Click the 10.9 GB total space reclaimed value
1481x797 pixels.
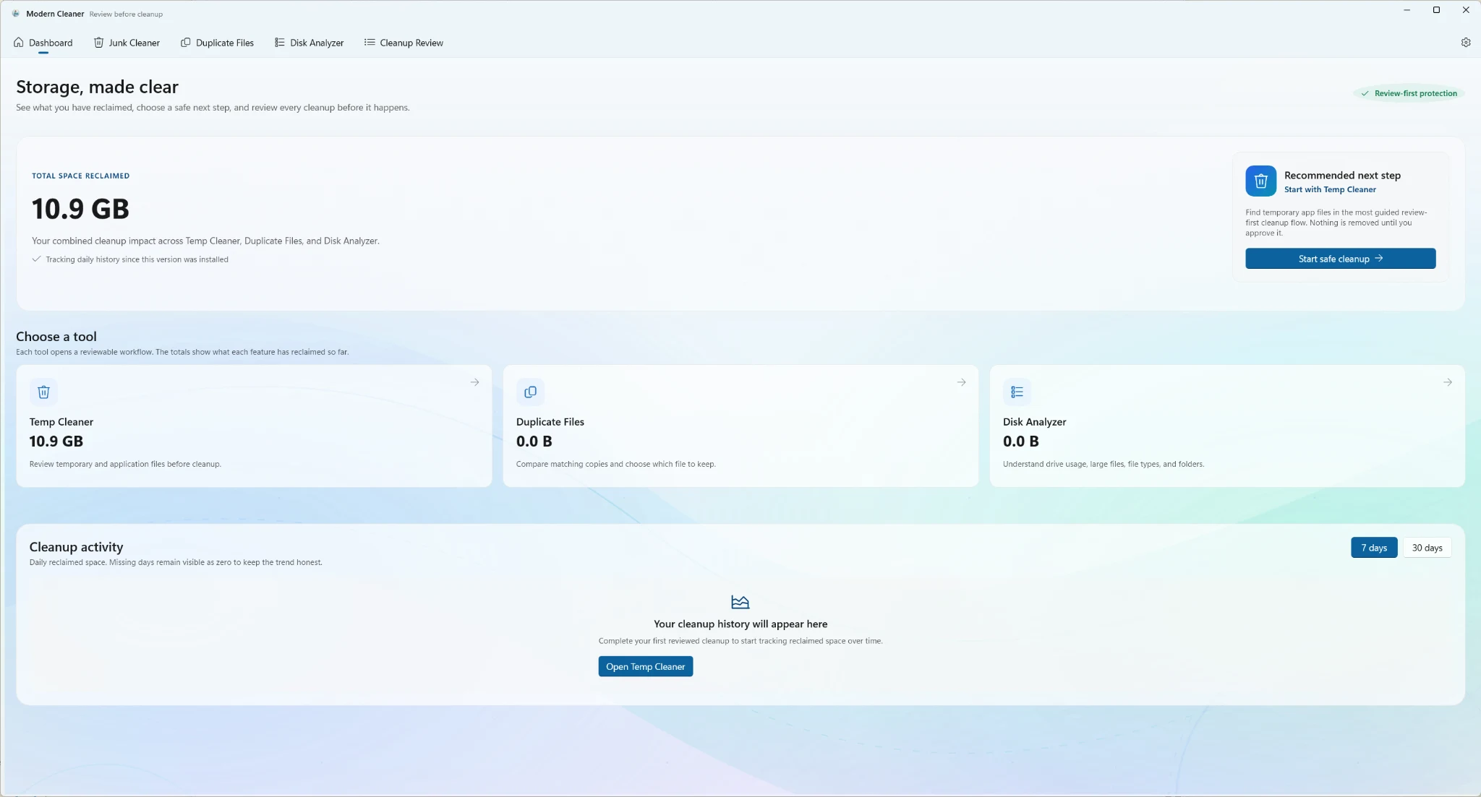pos(80,209)
